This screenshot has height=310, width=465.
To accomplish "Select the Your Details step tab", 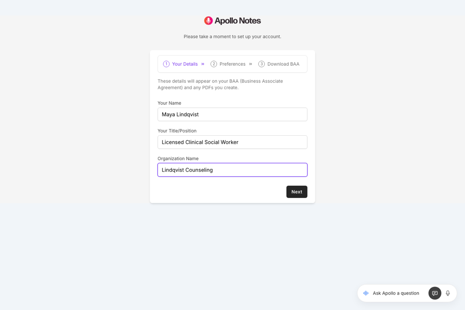I will pos(181,64).
